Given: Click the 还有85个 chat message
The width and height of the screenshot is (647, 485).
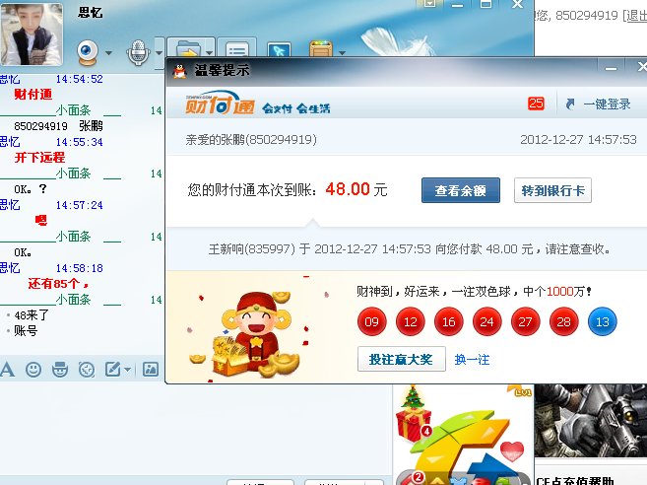Looking at the screenshot, I should point(58,283).
